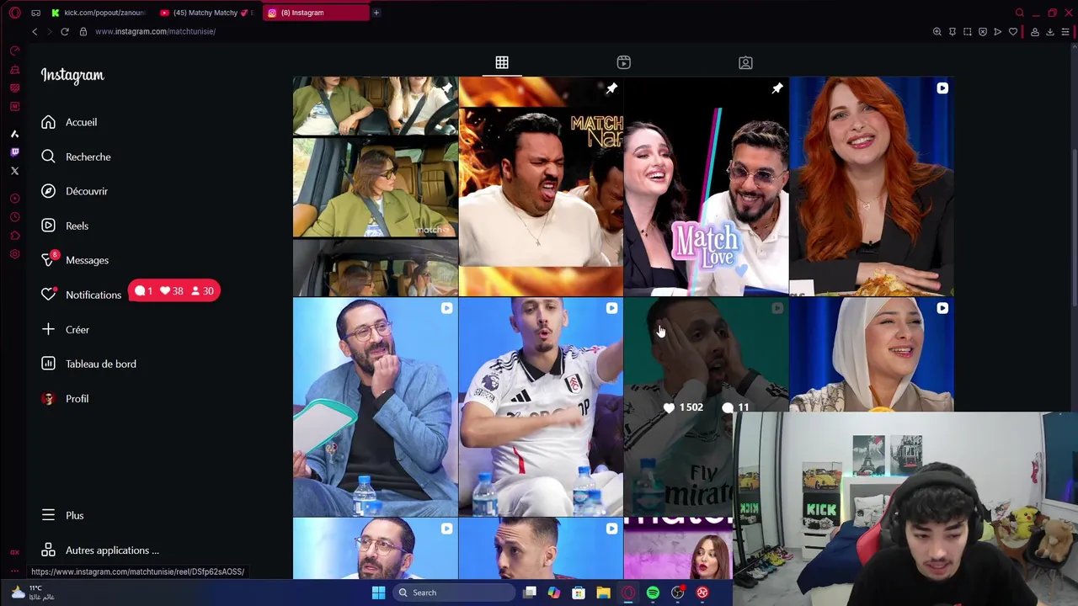Open the weather widget showing 11°C
The height and width of the screenshot is (606, 1078).
(x=32, y=593)
